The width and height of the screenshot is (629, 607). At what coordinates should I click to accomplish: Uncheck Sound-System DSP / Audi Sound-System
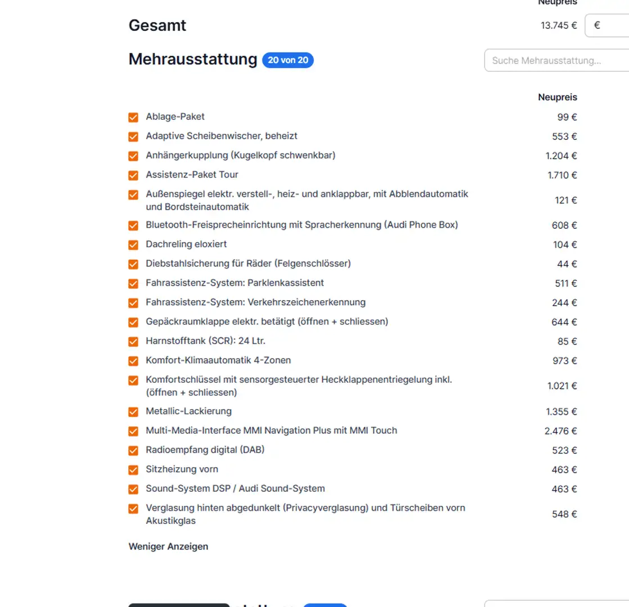[x=133, y=489]
